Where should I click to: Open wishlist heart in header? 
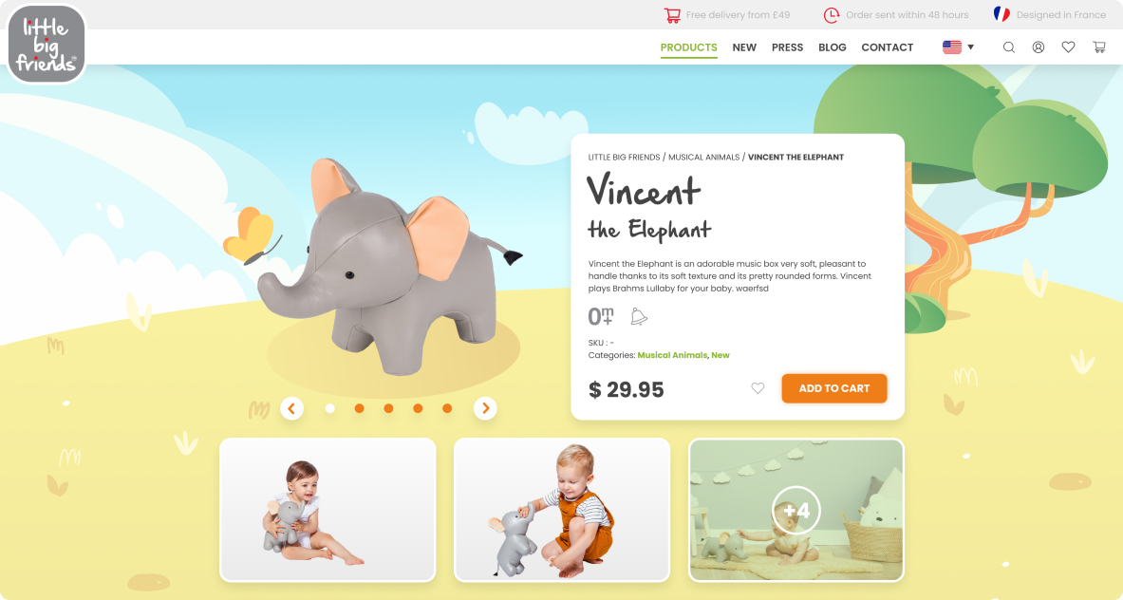tap(1068, 47)
